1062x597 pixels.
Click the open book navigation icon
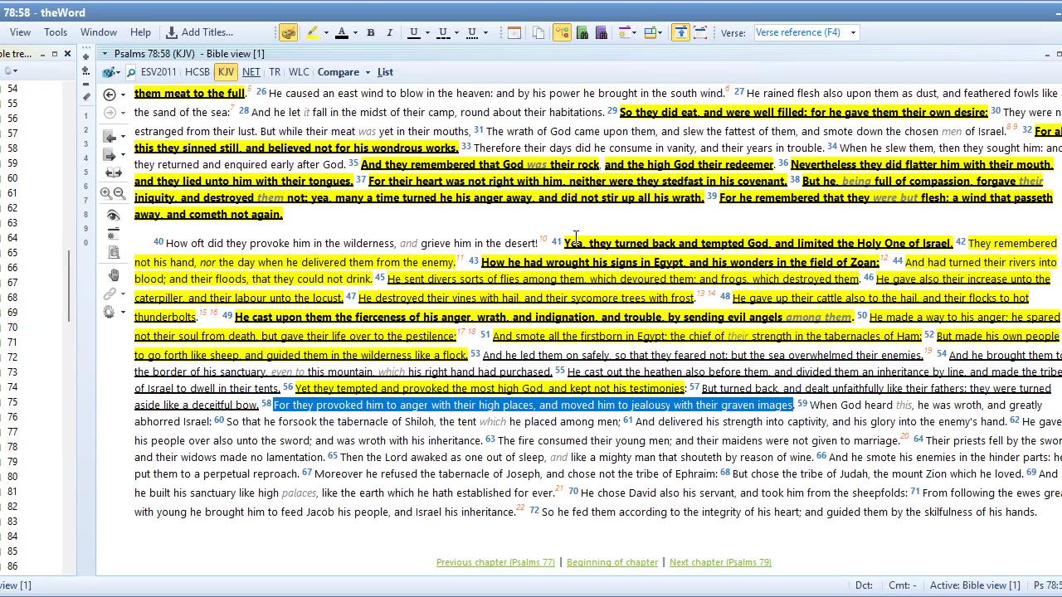point(114,173)
